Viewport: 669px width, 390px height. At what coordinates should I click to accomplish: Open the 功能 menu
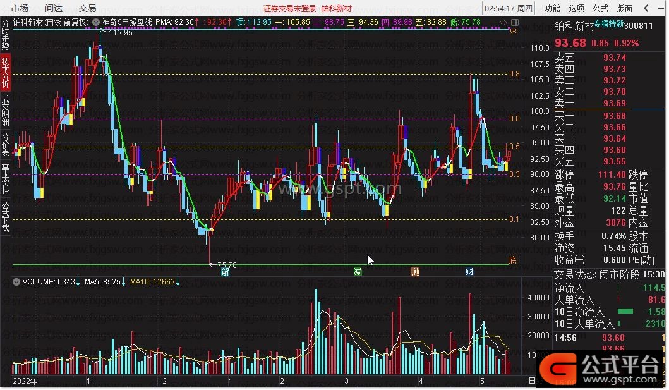click(x=553, y=8)
